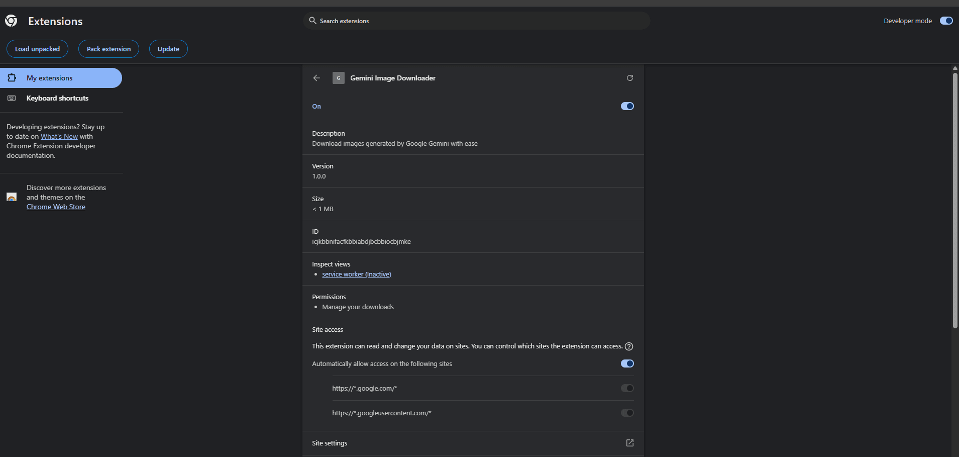The image size is (959, 457).
Task: Toggle Developer mode off
Action: point(946,21)
